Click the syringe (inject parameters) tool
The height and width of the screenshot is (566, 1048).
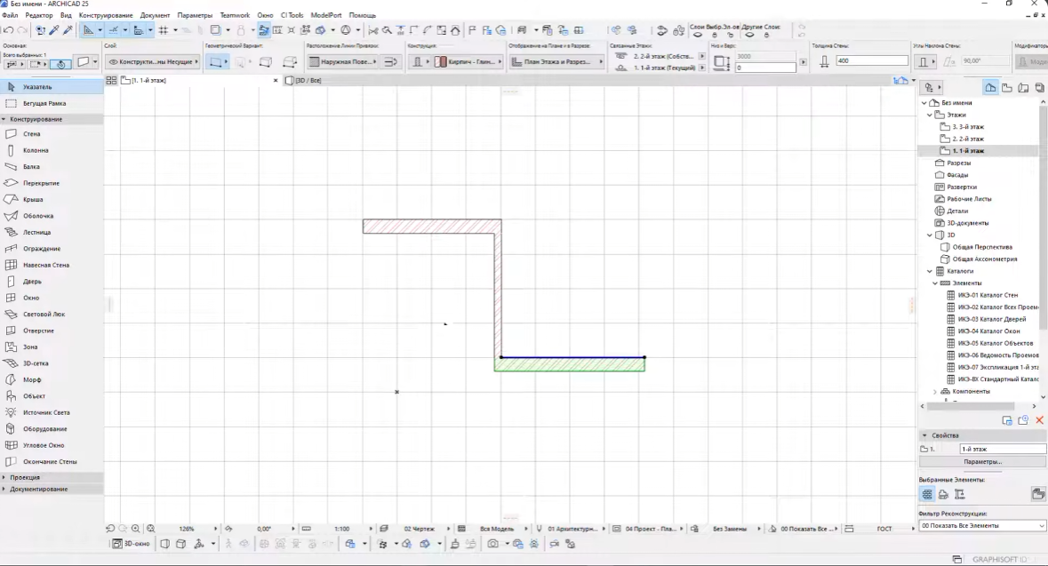68,30
